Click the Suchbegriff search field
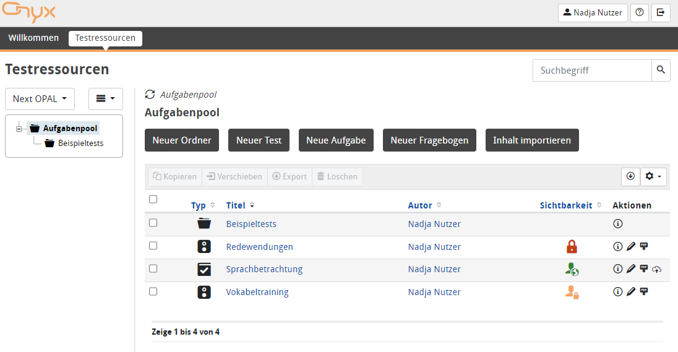 [592, 70]
